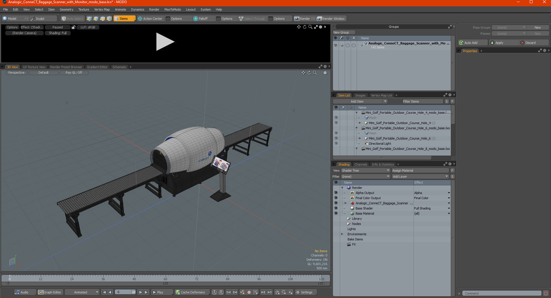This screenshot has height=298, width=551.
Task: Zoom the 3D viewport with magnifier icon
Action: coord(315,73)
